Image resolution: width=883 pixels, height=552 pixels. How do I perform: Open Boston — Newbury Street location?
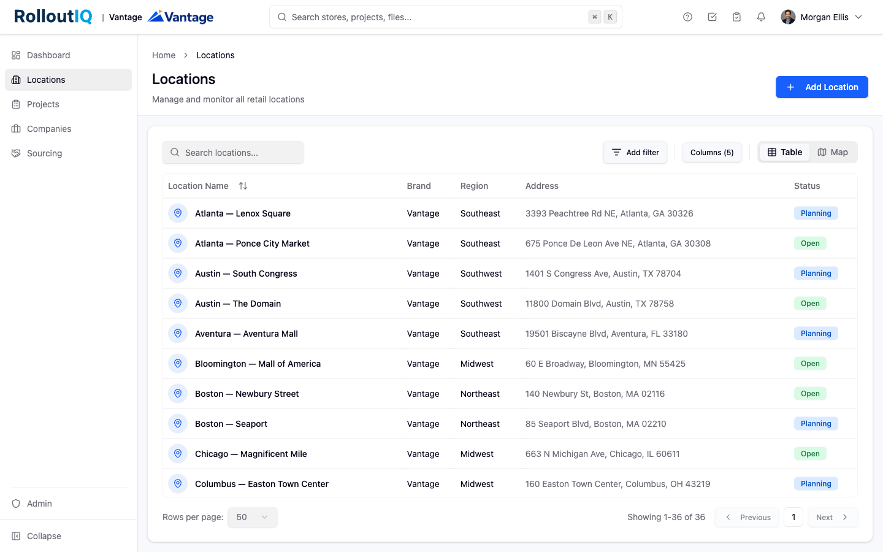click(x=247, y=394)
